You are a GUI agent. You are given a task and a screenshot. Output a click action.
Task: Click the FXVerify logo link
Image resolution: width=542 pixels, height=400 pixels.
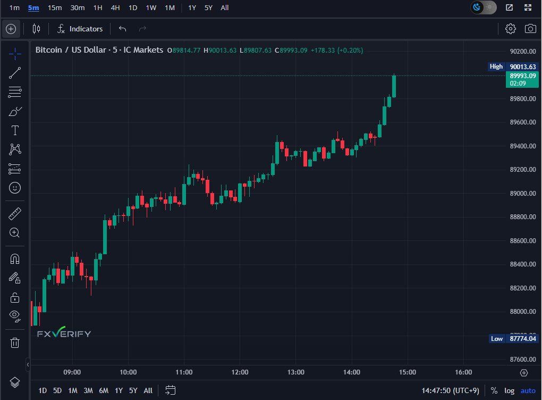click(64, 332)
